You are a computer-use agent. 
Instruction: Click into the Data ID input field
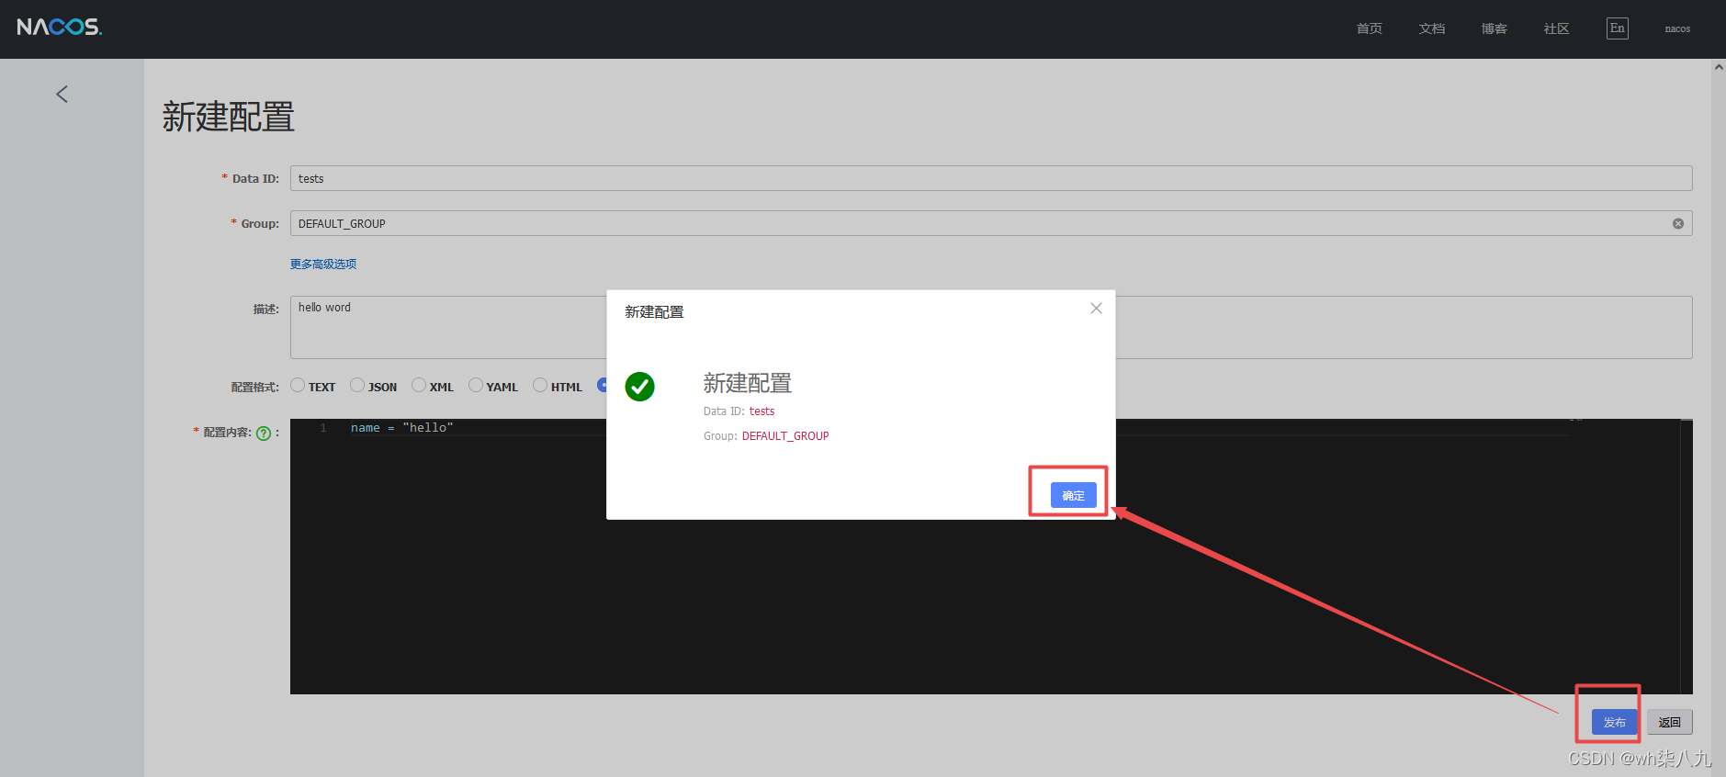click(991, 178)
